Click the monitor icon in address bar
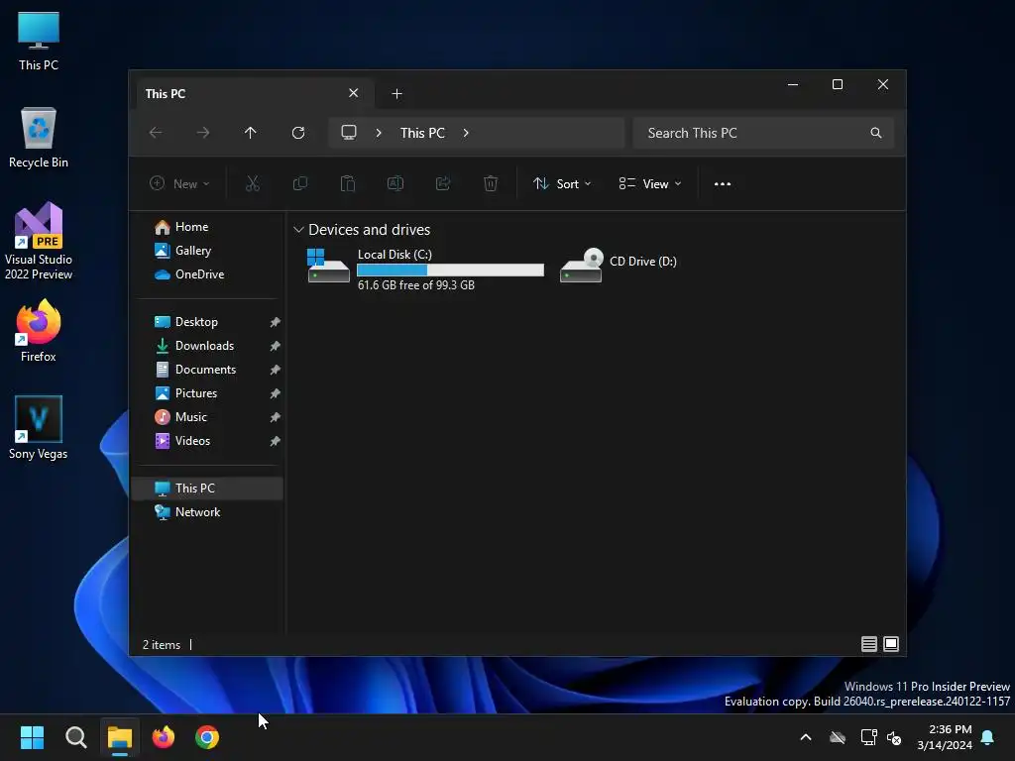The height and width of the screenshot is (761, 1015). pyautogui.click(x=349, y=133)
